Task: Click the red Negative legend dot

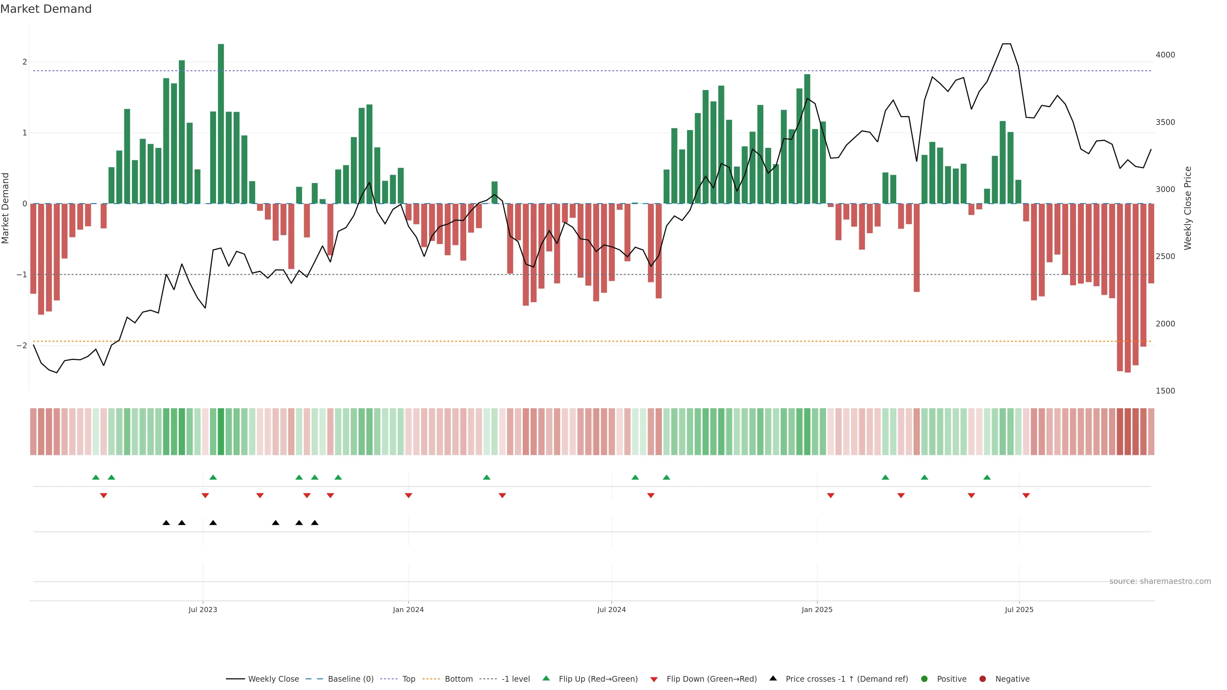Action: [983, 679]
